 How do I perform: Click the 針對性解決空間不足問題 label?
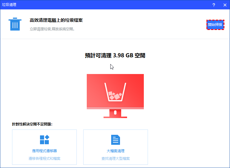[x=32, y=124]
